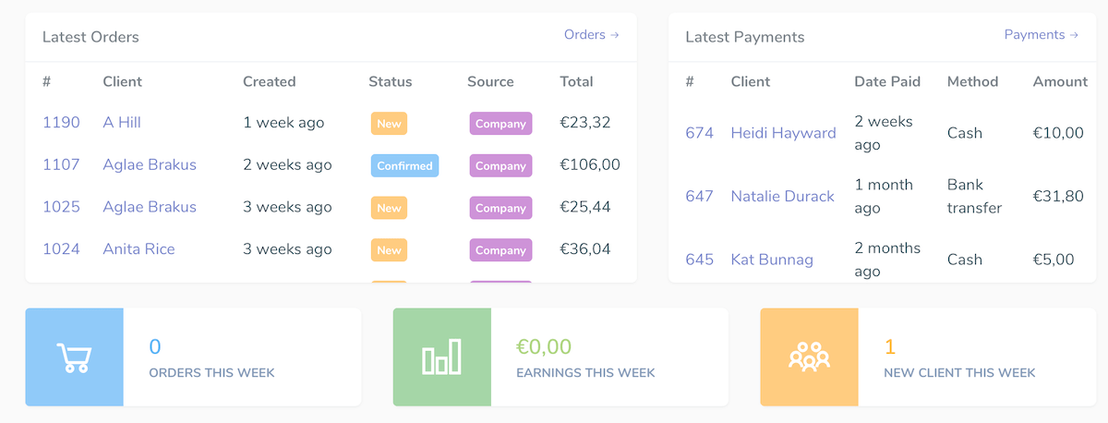View client Natalie Durack
The width and height of the screenshot is (1108, 423).
[x=782, y=197]
